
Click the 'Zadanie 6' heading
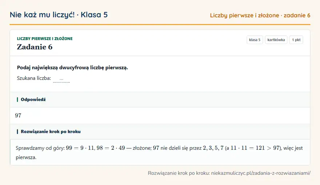point(35,47)
